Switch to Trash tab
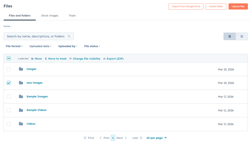The height and width of the screenshot is (142, 250). pyautogui.click(x=72, y=15)
